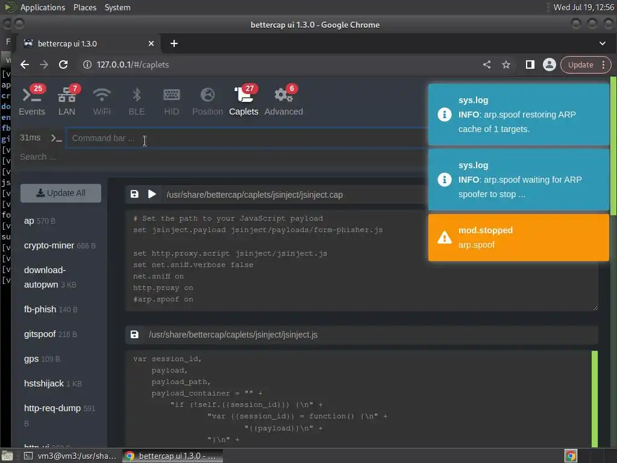Run the jsinject.cap caplet play button
Viewport: 617px width, 463px height.
pyautogui.click(x=152, y=194)
